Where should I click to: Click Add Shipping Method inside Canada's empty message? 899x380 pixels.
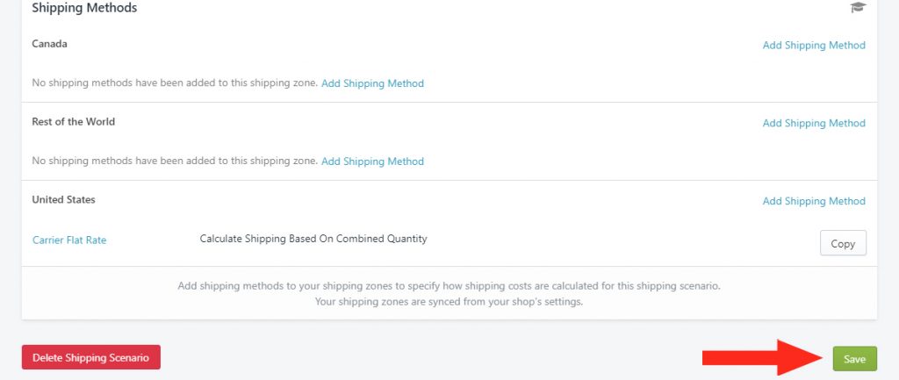372,83
